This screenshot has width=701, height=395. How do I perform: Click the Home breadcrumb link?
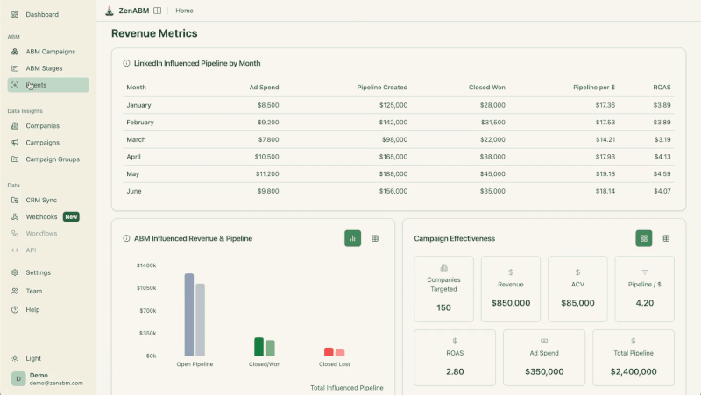pos(184,11)
